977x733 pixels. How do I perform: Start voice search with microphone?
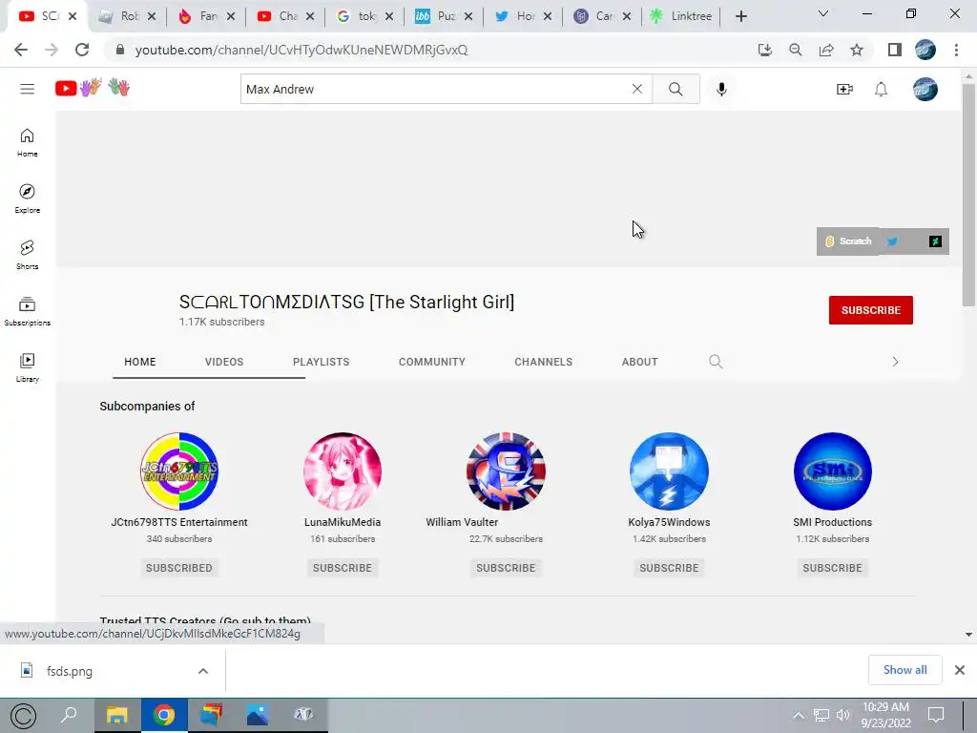point(721,89)
